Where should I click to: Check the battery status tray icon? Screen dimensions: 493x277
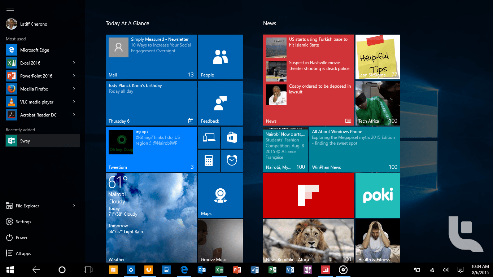coord(417,270)
